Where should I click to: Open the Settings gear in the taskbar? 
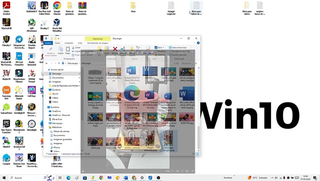tap(142, 178)
